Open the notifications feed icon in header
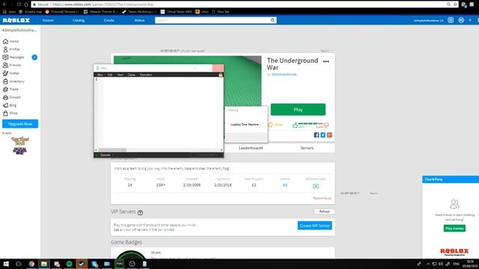The image size is (479, 269). (451, 20)
